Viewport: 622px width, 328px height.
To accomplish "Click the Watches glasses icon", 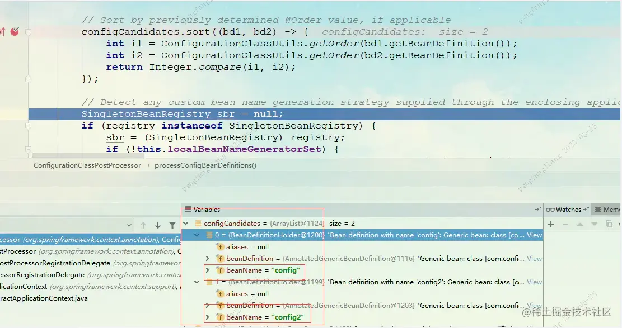I will [550, 210].
